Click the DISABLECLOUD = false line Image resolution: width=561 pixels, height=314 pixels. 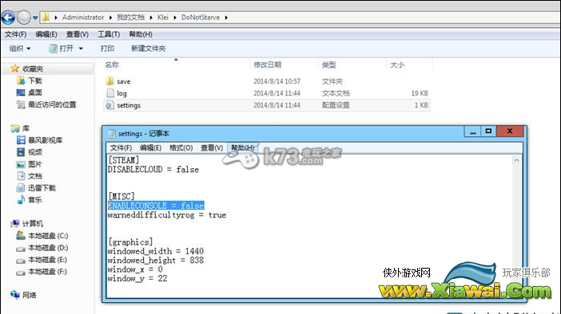153,170
